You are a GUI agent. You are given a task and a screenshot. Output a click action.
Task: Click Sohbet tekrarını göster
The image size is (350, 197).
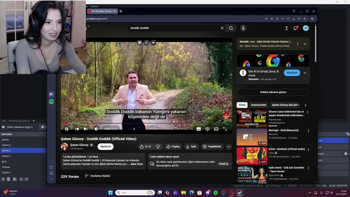273,92
